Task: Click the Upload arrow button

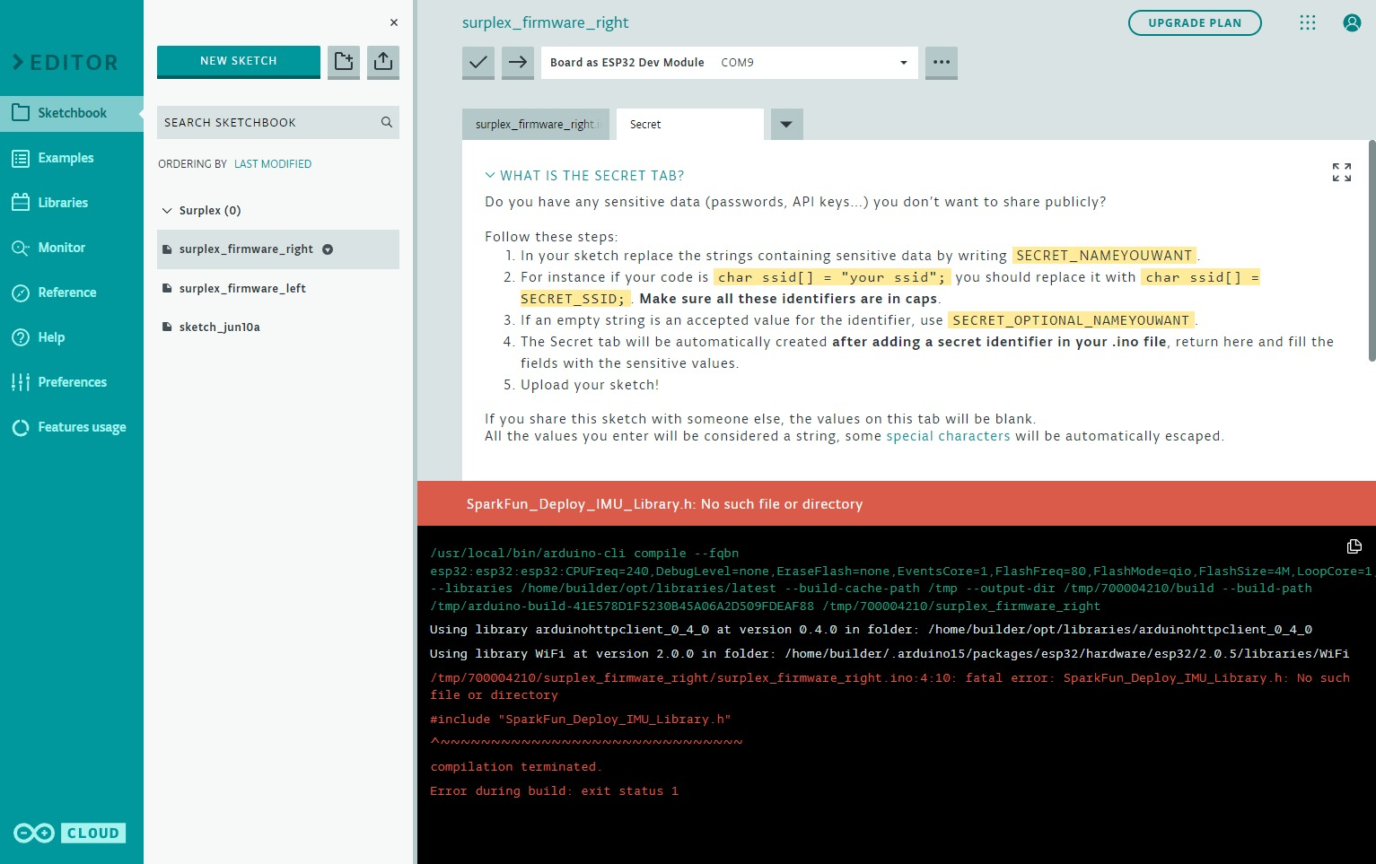Action: 518,63
